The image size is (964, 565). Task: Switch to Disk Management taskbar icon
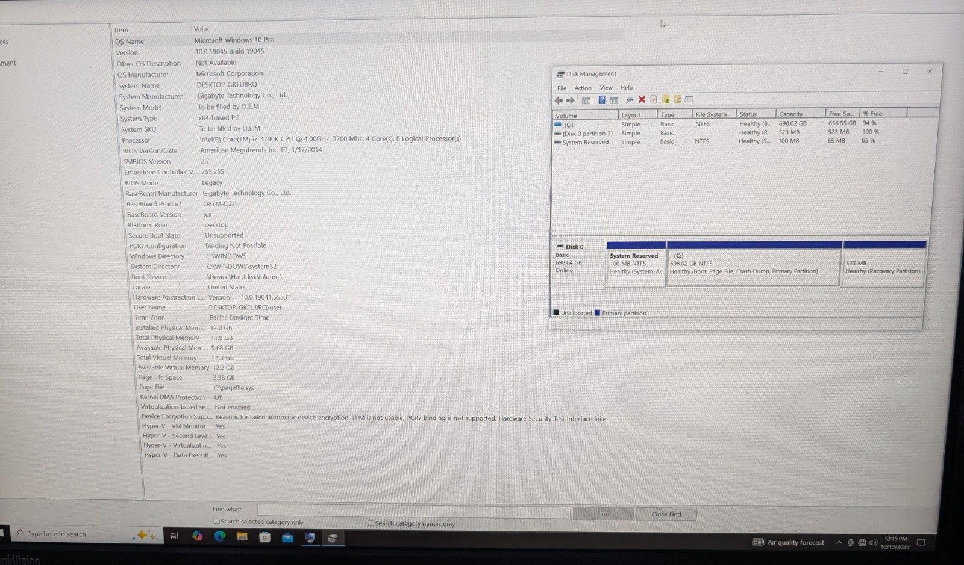pos(333,538)
